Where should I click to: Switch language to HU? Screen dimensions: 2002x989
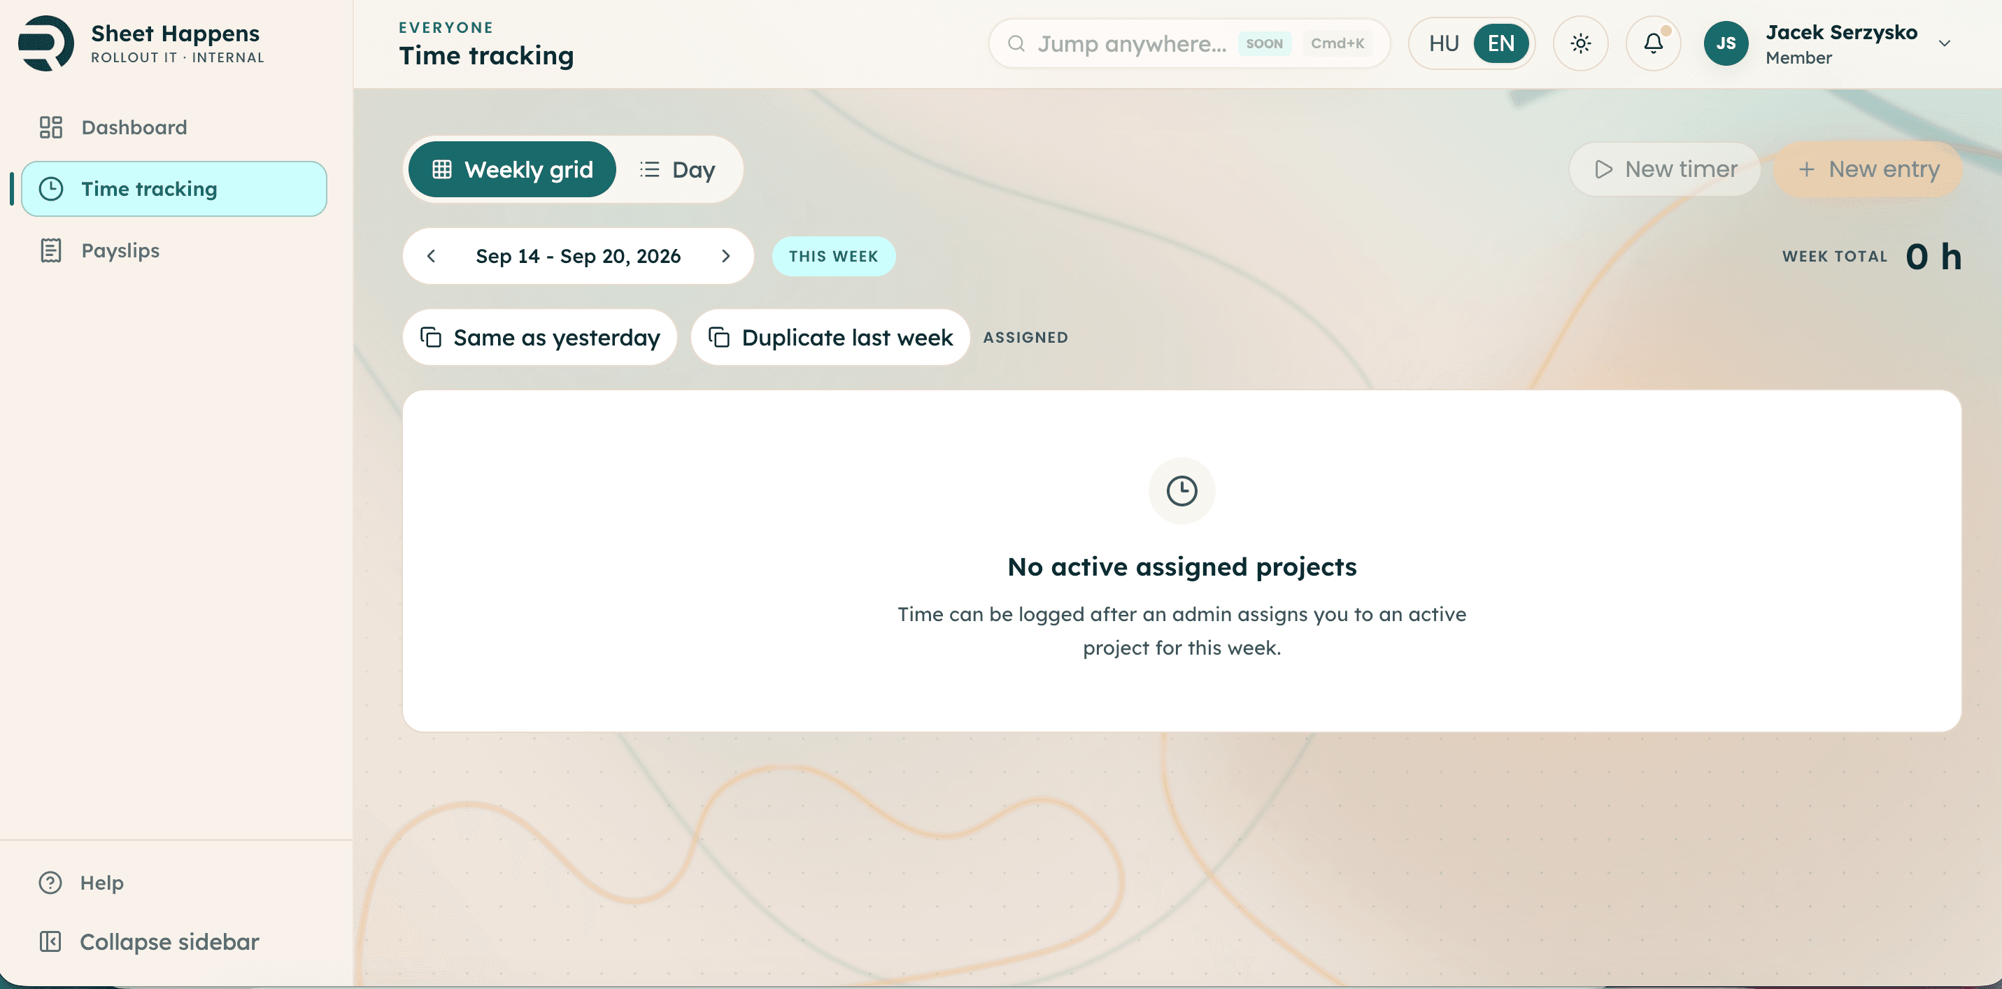(1443, 43)
